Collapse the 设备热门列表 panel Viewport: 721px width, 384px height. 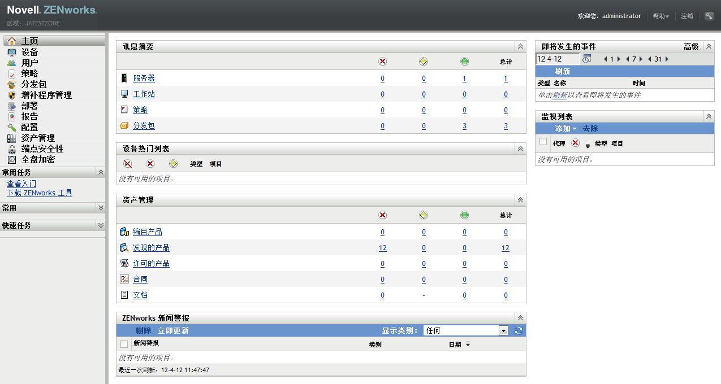pos(520,149)
